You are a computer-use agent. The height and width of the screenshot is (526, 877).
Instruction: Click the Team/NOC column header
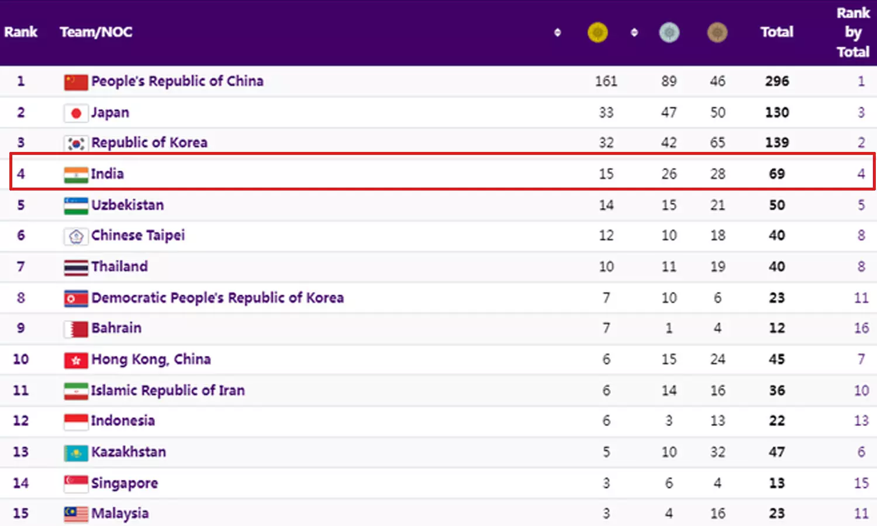(96, 32)
